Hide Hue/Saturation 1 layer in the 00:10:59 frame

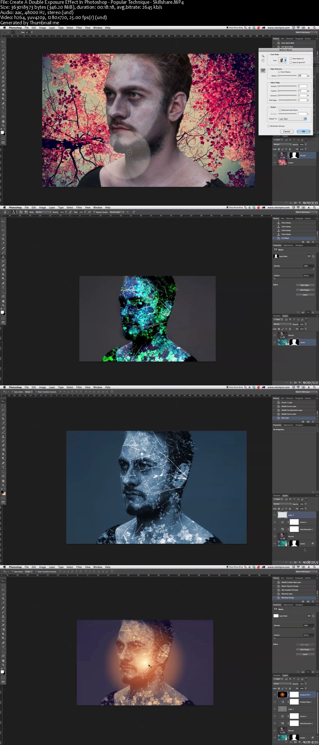pos(274,529)
